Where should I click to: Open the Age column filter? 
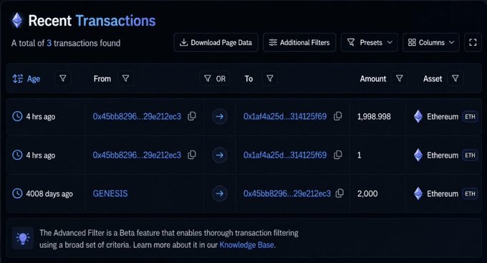click(x=63, y=78)
